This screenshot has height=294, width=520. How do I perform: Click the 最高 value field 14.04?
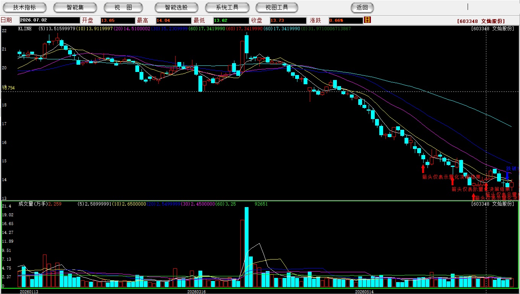pos(173,20)
